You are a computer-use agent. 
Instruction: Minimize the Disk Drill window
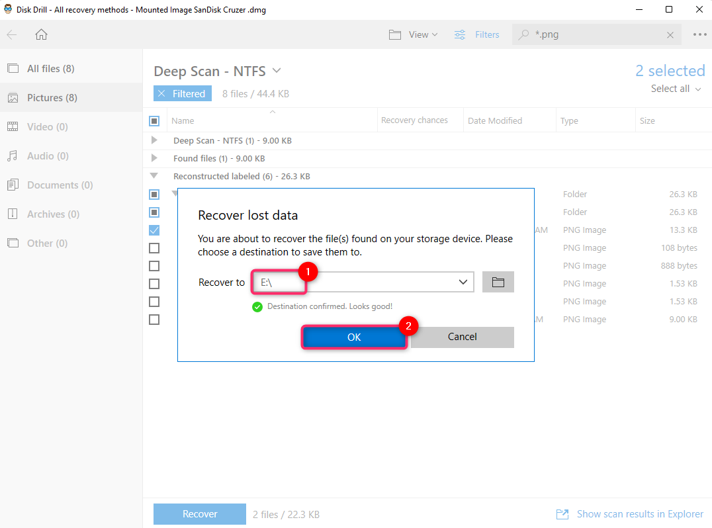click(639, 9)
